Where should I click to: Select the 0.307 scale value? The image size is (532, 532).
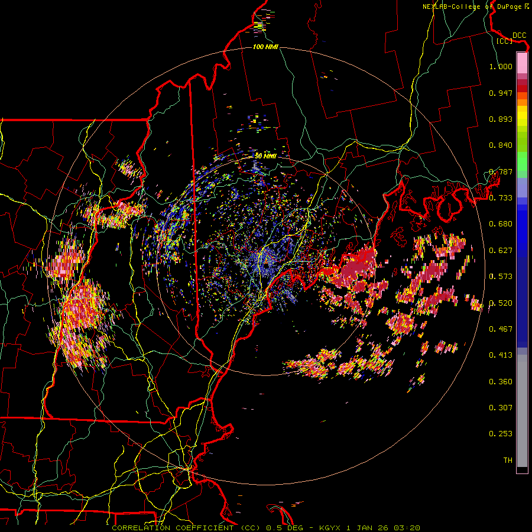pos(501,408)
